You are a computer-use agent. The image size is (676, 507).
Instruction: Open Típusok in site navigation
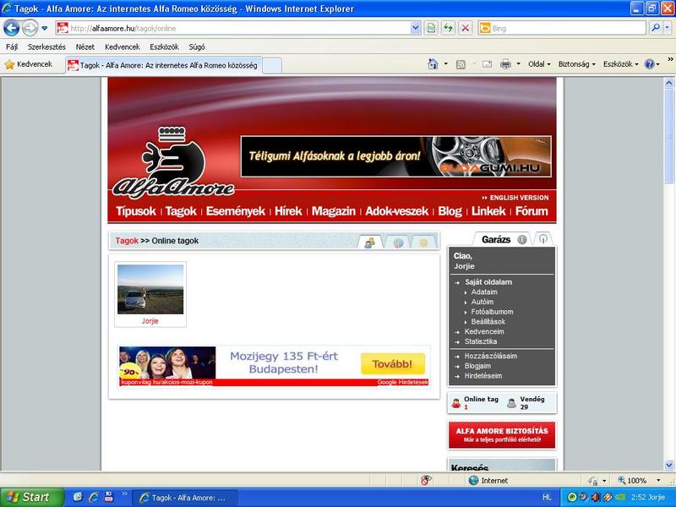click(x=136, y=211)
